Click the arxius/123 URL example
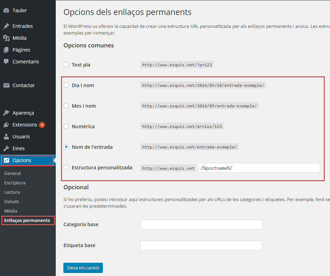The image size is (330, 276). (x=182, y=126)
